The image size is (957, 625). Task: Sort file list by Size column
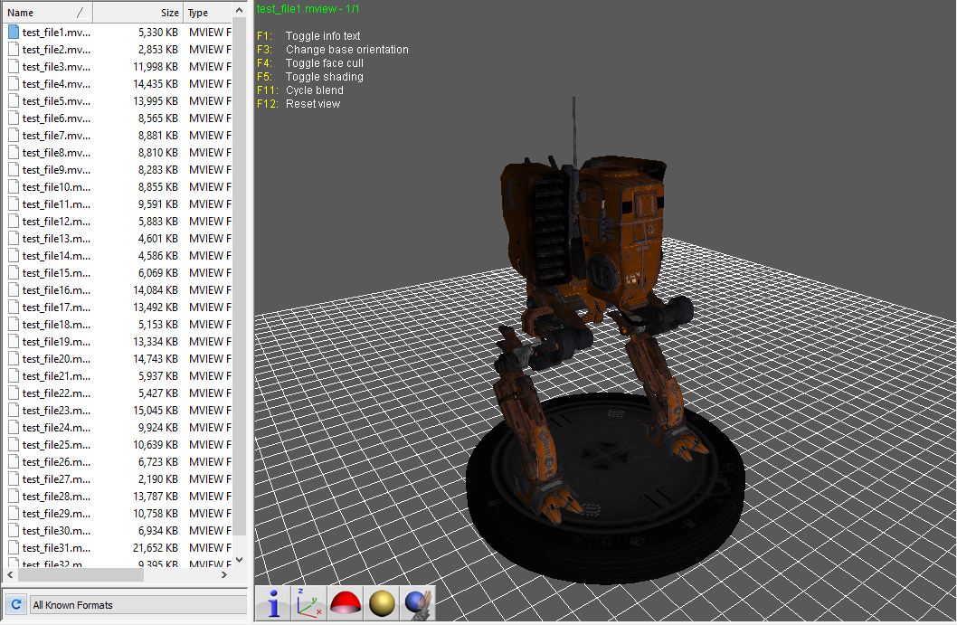coord(137,12)
